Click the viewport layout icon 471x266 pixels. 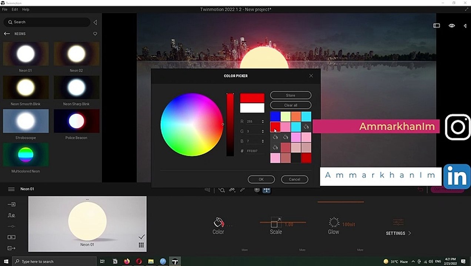(x=437, y=25)
